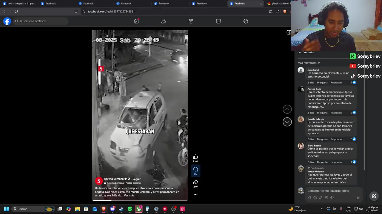Open File Explorer from the taskbar
Viewport: 382px width, 214px height.
(77, 209)
